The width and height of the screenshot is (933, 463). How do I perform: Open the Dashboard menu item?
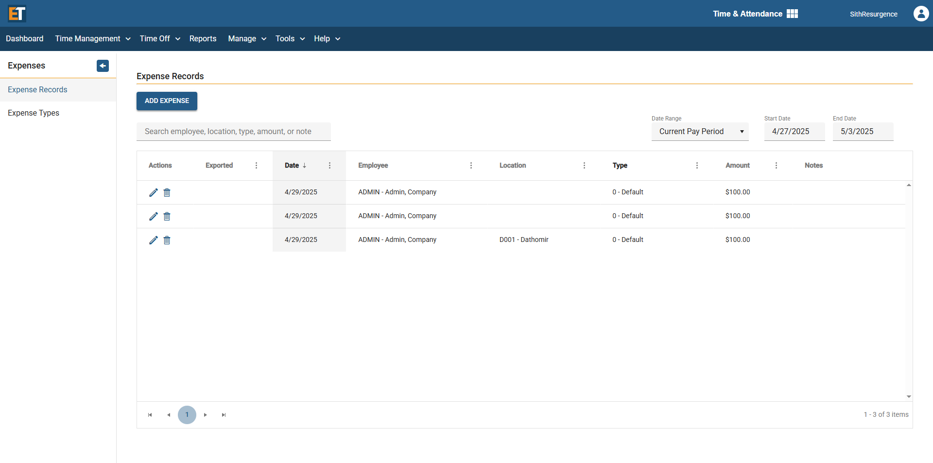(25, 39)
